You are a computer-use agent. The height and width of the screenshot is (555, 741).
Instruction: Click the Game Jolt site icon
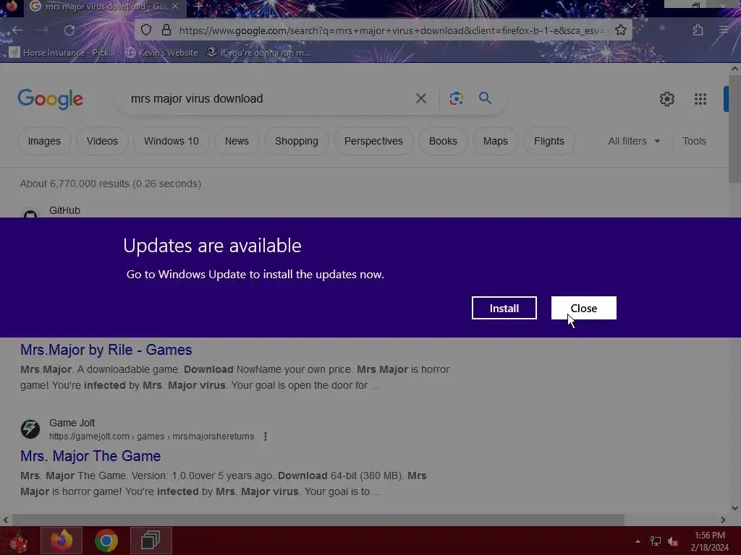[30, 429]
